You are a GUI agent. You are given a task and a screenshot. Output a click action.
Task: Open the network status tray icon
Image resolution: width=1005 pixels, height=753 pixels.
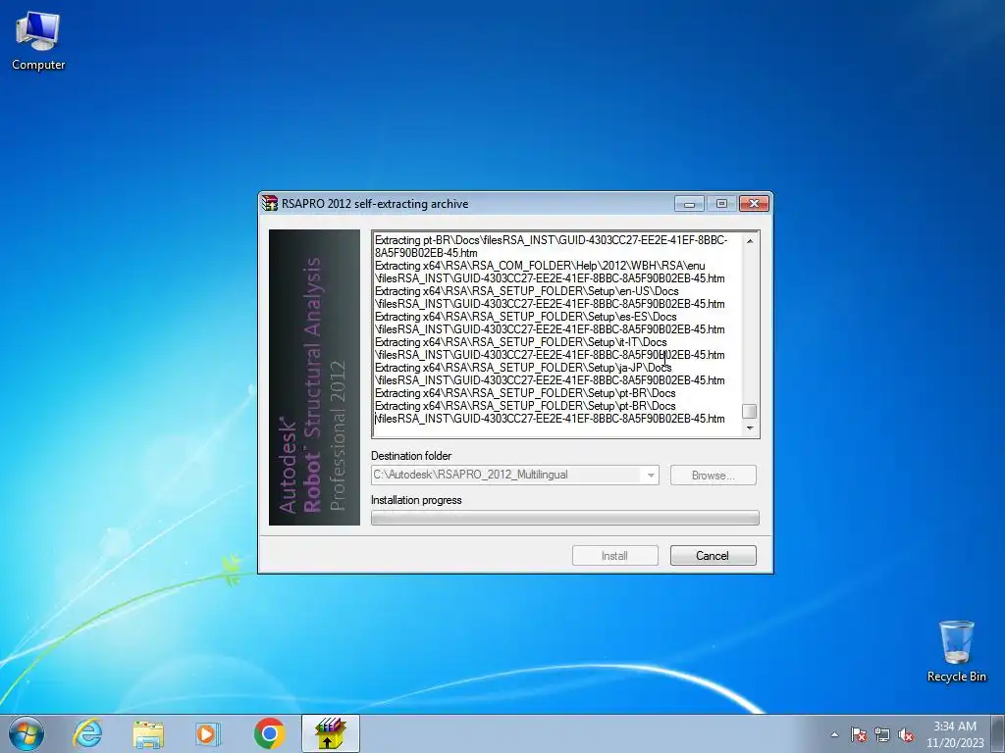pos(882,734)
